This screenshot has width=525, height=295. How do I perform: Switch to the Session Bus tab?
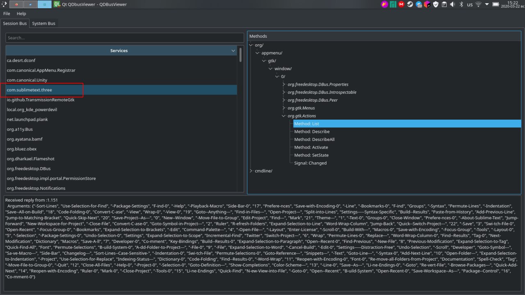click(15, 23)
